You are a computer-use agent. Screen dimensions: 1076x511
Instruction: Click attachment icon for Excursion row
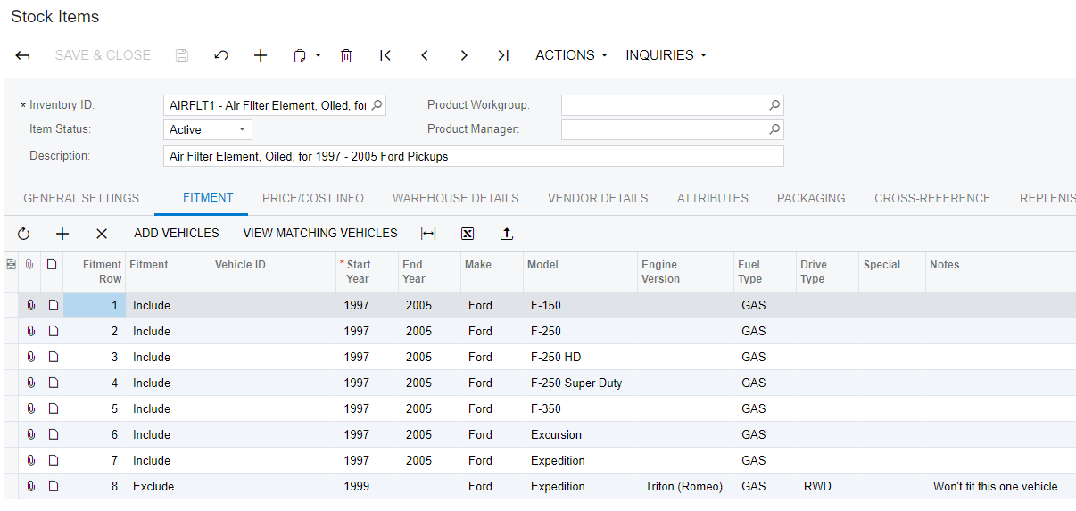tap(30, 434)
